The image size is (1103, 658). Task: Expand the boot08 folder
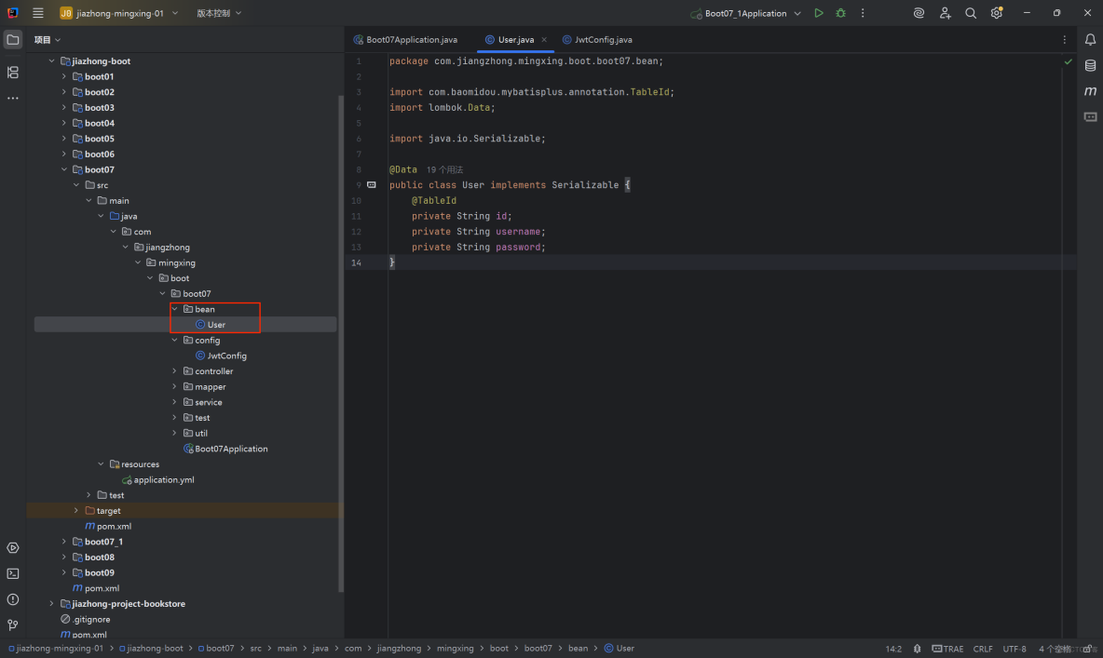(64, 557)
